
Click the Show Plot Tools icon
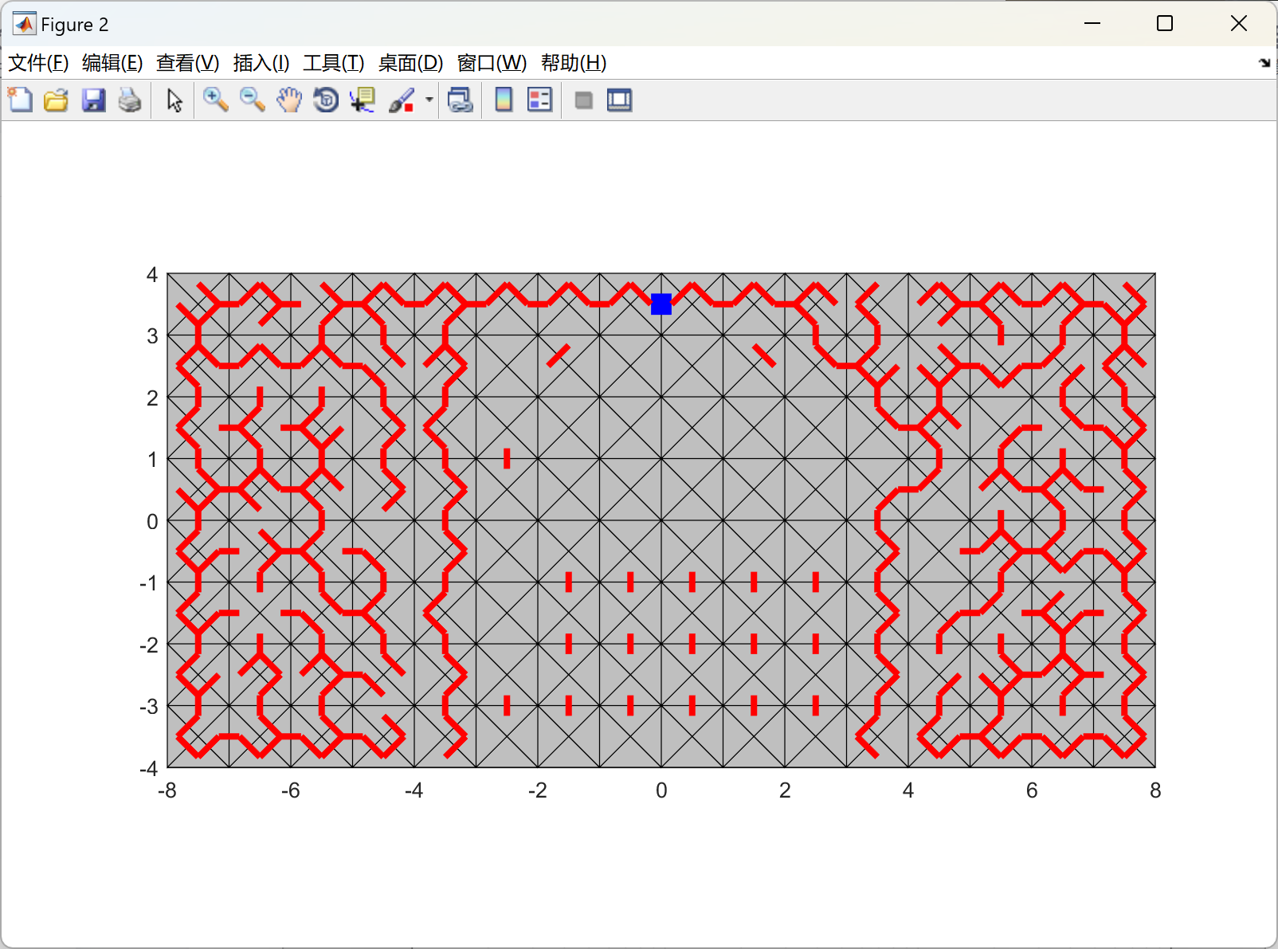coord(619,100)
